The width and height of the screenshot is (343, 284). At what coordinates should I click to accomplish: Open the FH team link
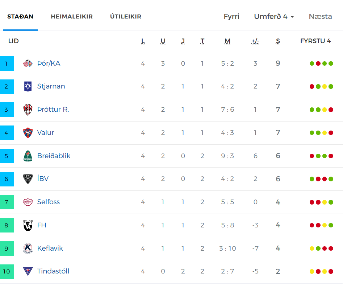coord(42,225)
